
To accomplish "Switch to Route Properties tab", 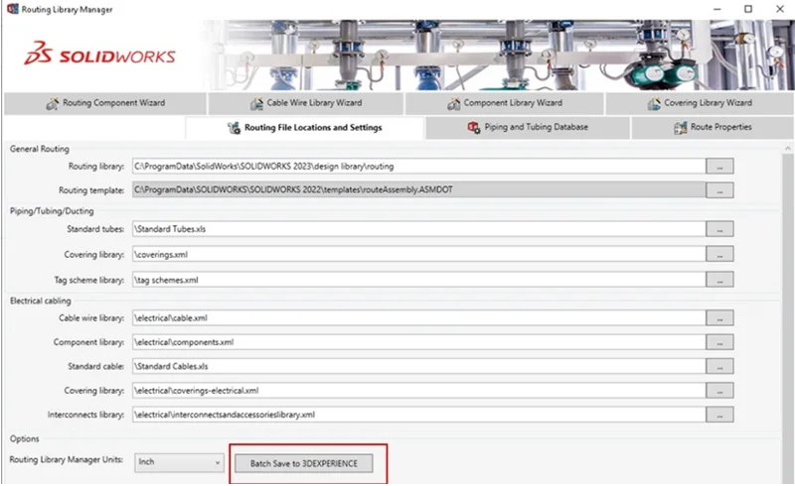I will point(713,128).
